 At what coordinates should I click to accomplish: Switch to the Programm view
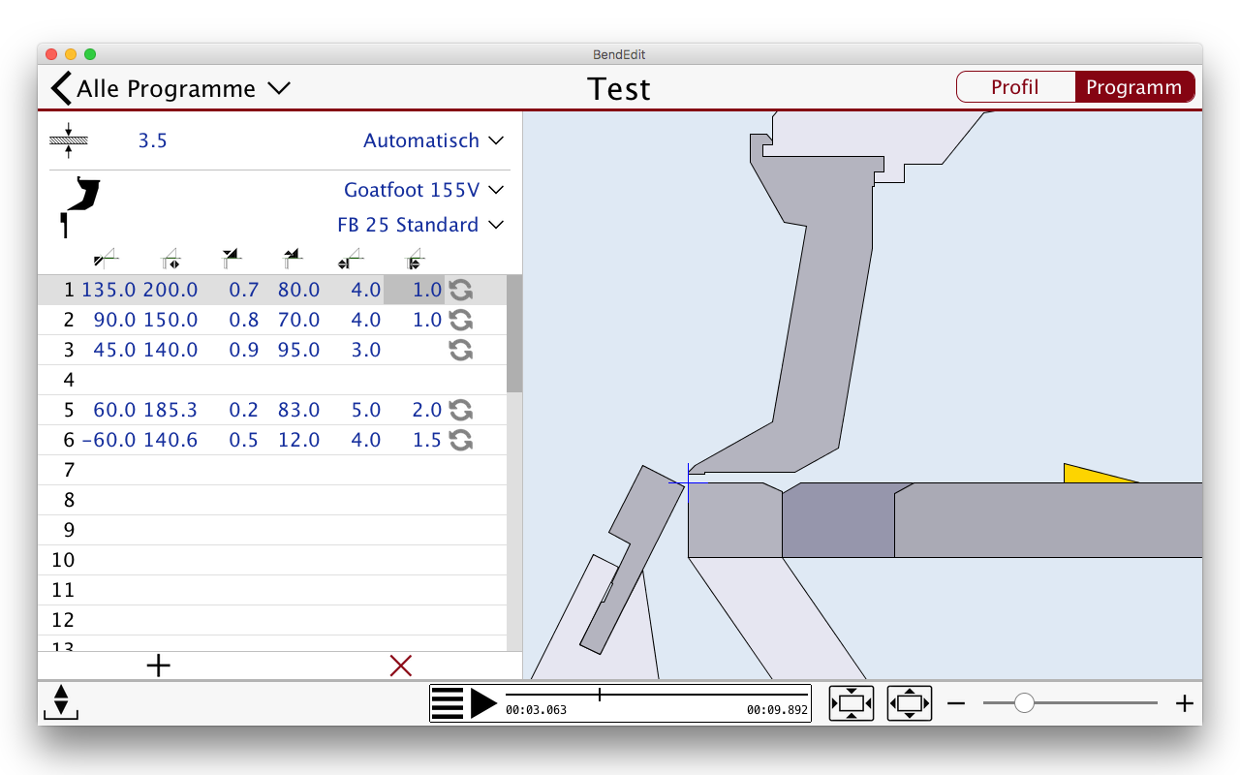[1133, 87]
